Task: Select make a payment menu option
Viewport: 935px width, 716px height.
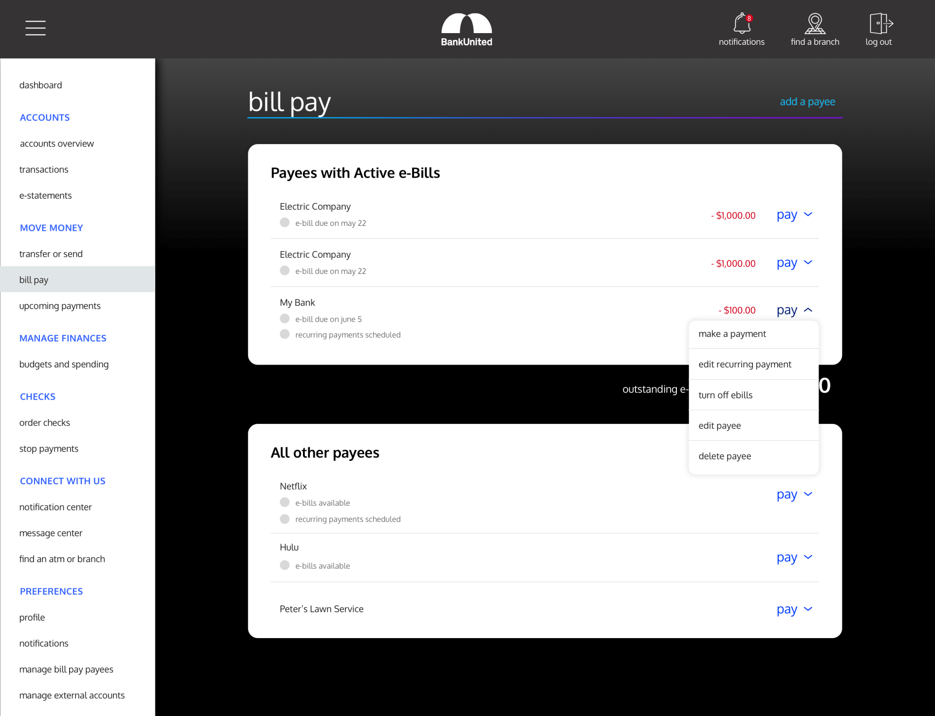Action: (x=732, y=334)
